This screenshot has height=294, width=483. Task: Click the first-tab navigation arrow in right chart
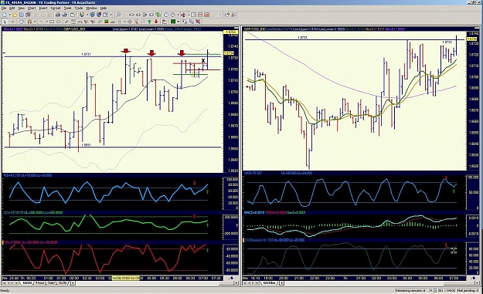244,283
